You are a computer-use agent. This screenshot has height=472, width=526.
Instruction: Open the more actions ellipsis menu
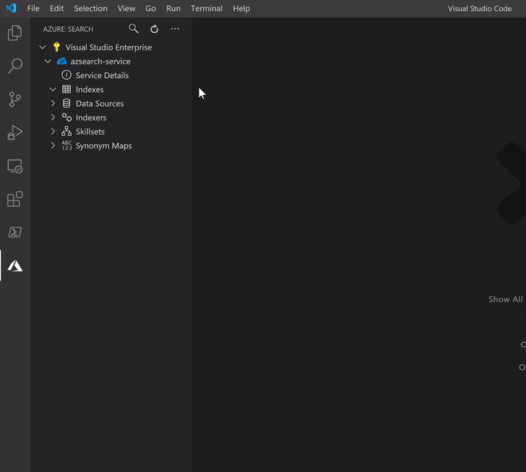(x=175, y=28)
